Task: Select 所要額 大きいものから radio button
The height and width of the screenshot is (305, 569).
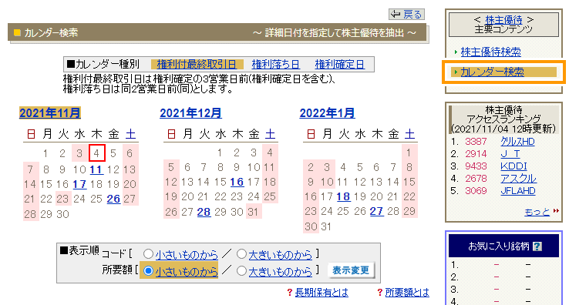Action: click(x=241, y=271)
